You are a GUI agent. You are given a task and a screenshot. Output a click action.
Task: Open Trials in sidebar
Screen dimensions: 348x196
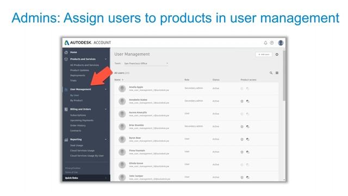(73, 81)
